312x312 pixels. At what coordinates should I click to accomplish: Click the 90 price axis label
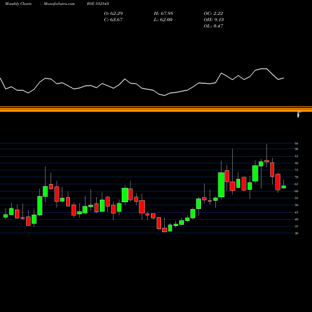pyautogui.click(x=296, y=149)
